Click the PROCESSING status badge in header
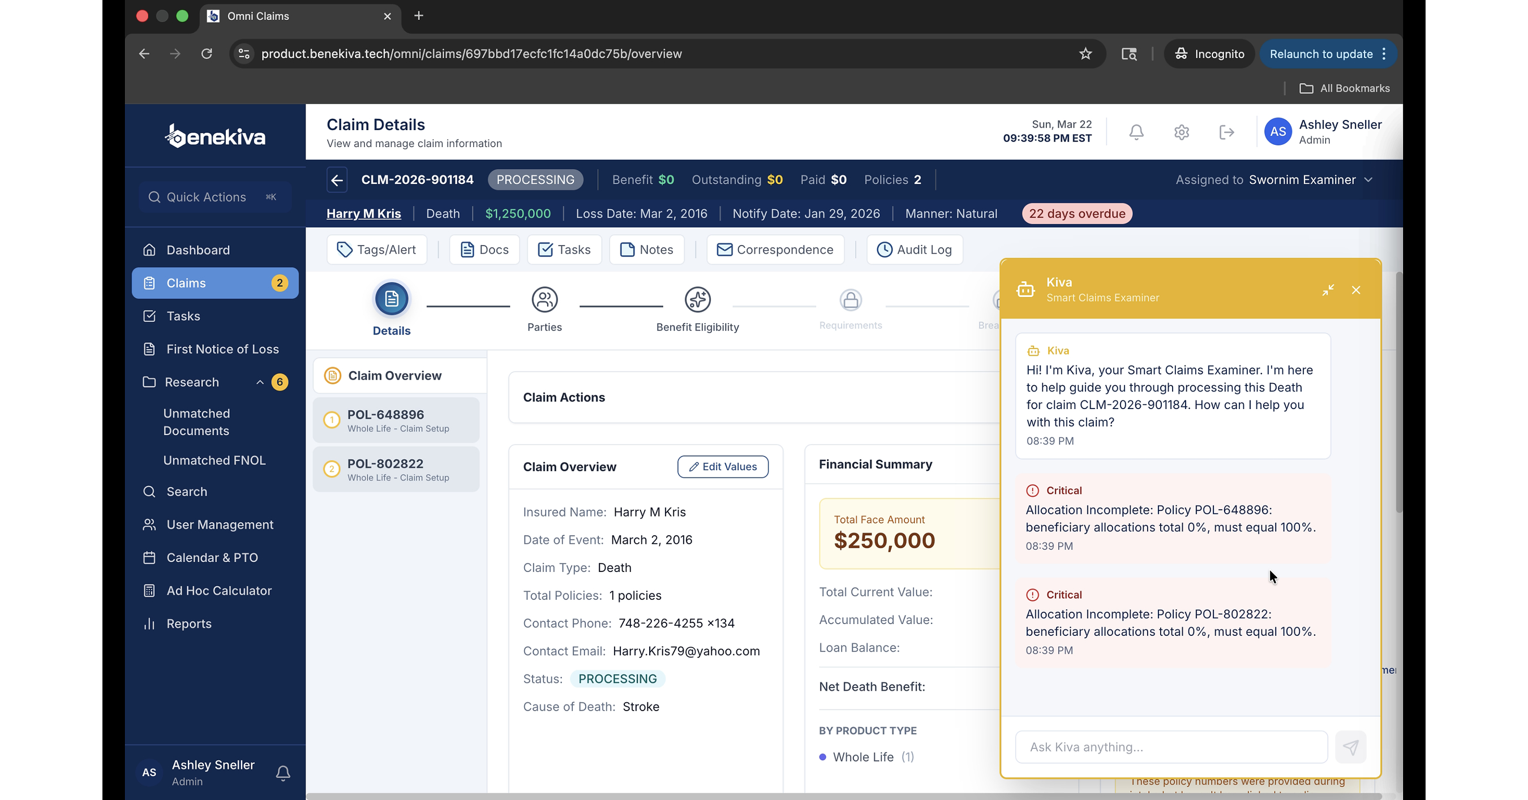Screen dimensions: 1528x800 [x=535, y=180]
